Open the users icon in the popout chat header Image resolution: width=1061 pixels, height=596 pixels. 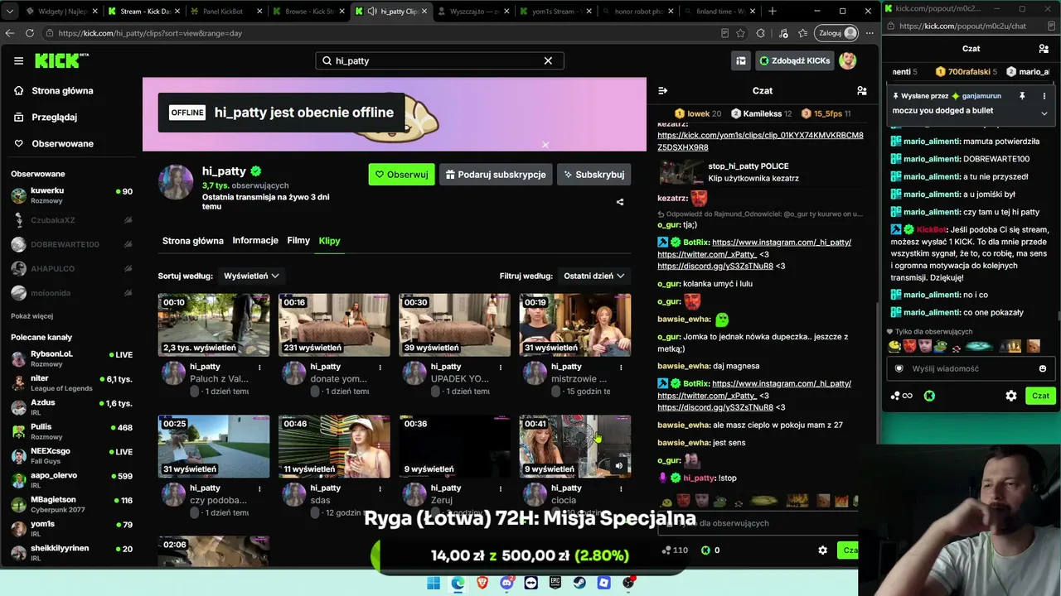1044,49
